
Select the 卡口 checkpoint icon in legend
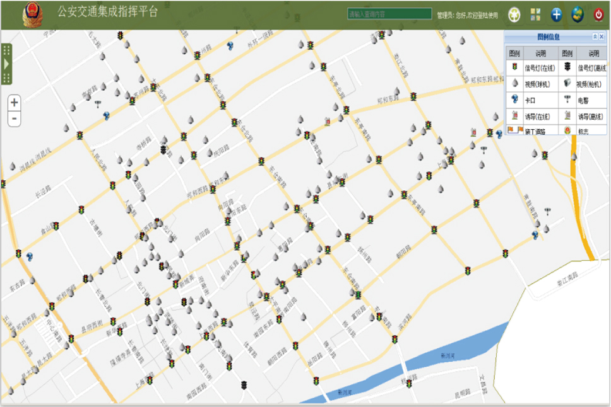pyautogui.click(x=514, y=100)
